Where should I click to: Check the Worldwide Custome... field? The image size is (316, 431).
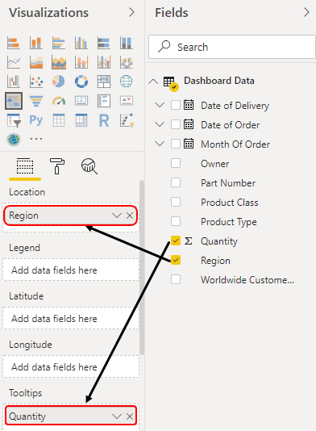click(176, 279)
